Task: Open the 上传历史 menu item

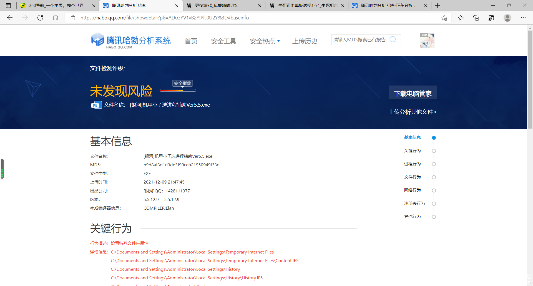Action: [305, 41]
